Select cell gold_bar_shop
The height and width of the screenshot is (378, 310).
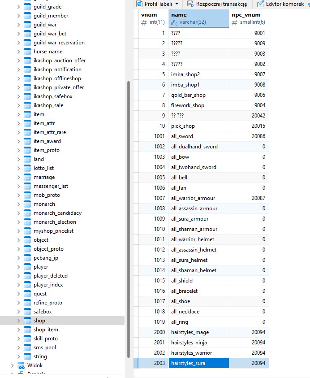[199, 95]
